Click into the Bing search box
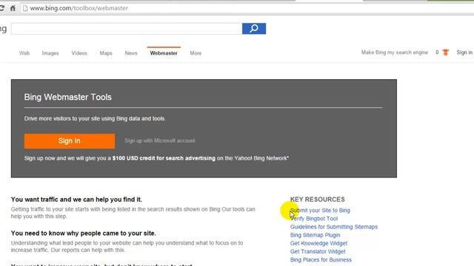Screen dimensions: 474x266 [x=127, y=29]
